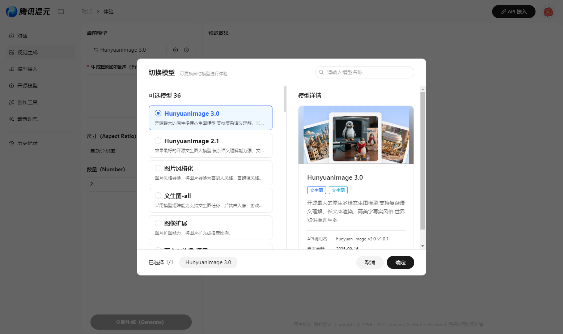Open 历史记录 in the sidebar
563x334 pixels.
41,143
